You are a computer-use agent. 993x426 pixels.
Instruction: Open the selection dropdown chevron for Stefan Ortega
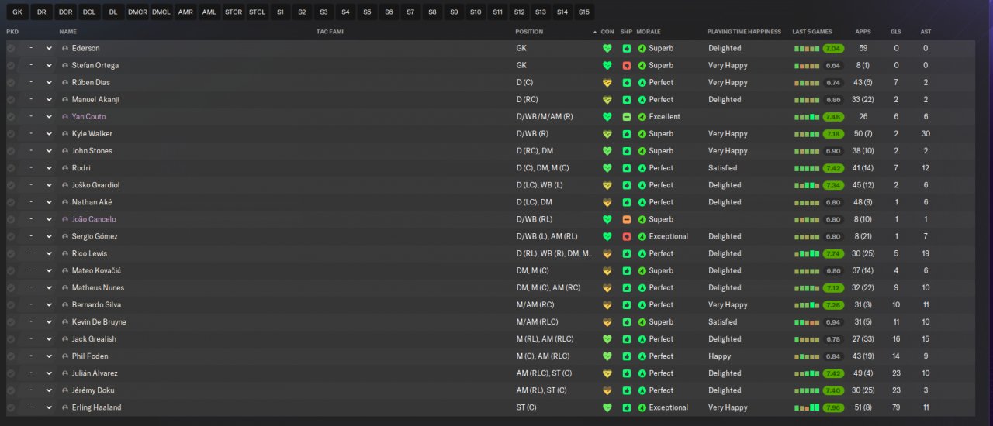pyautogui.click(x=49, y=65)
